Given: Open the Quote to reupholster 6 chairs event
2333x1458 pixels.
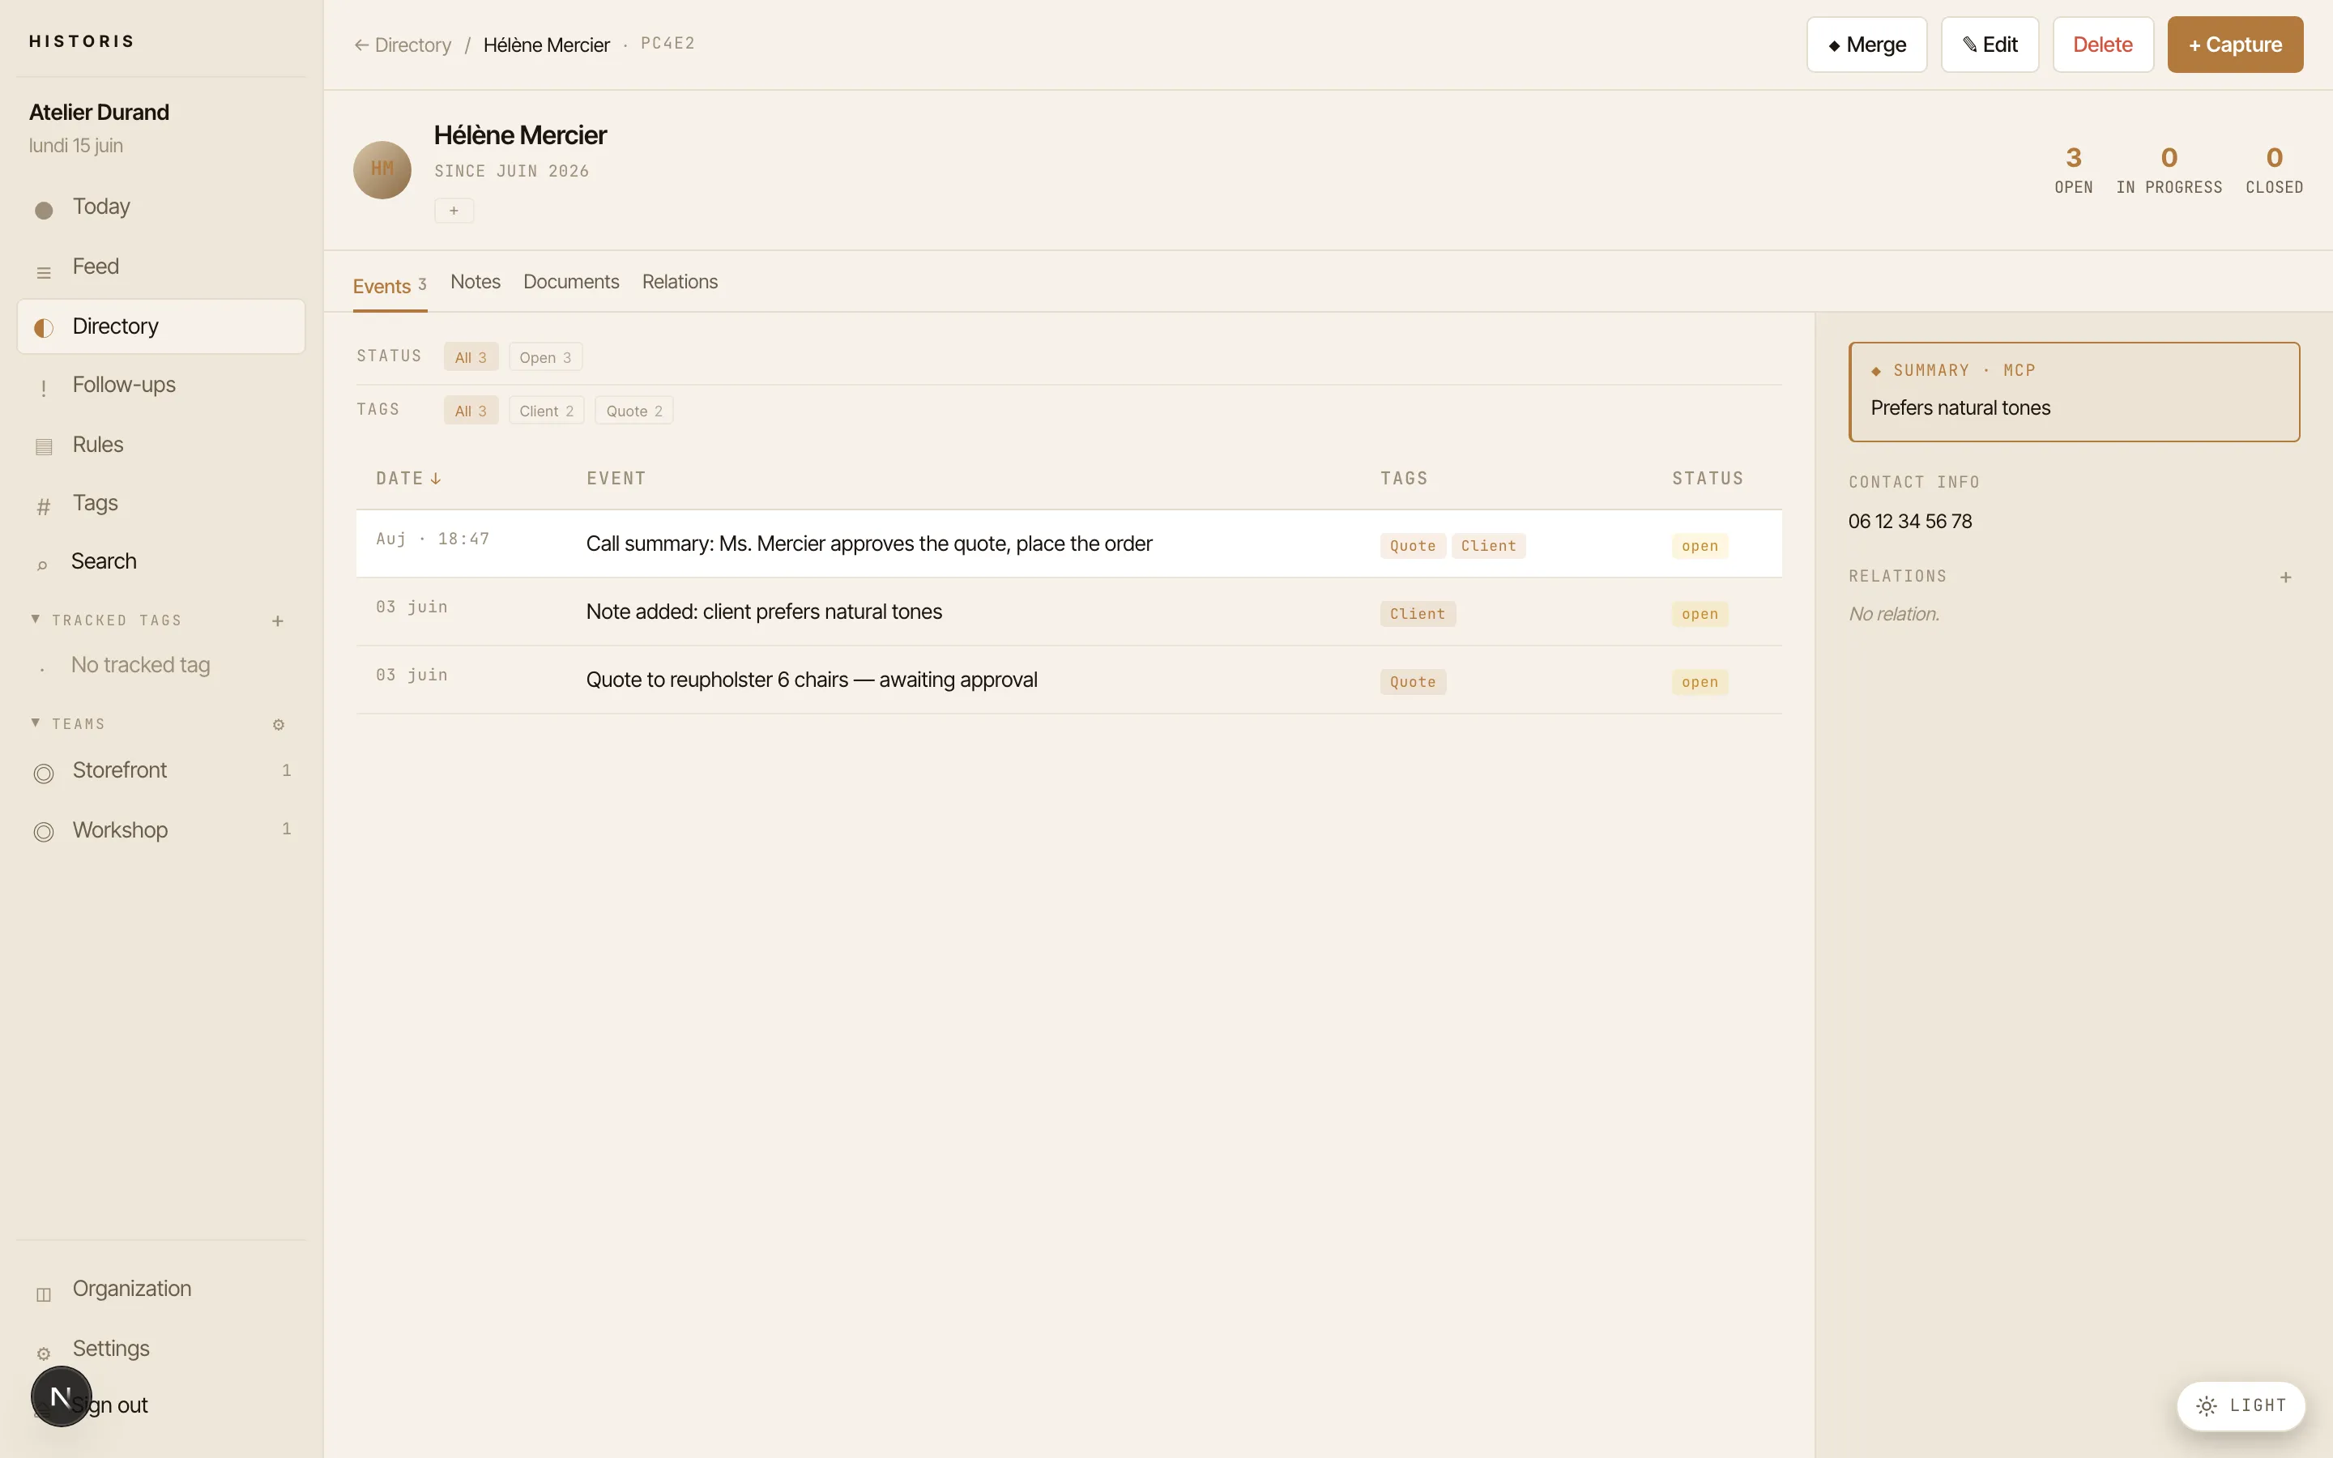Looking at the screenshot, I should click(1068, 680).
